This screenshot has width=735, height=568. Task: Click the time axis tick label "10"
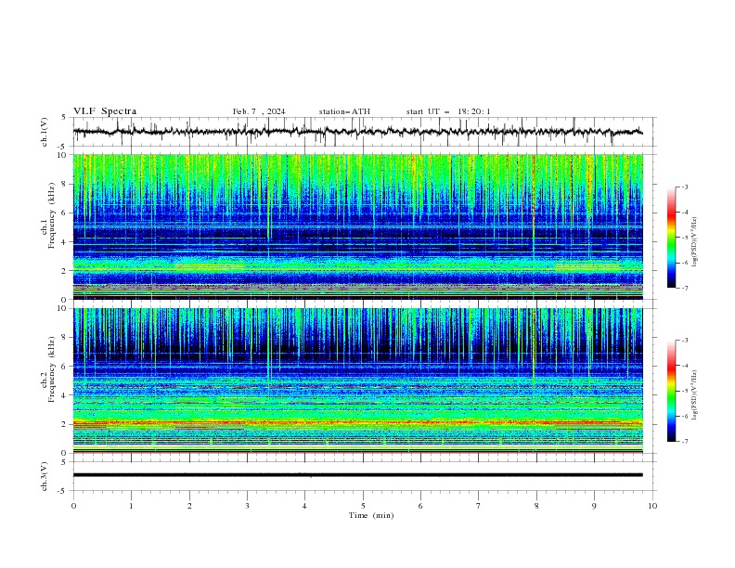652,506
